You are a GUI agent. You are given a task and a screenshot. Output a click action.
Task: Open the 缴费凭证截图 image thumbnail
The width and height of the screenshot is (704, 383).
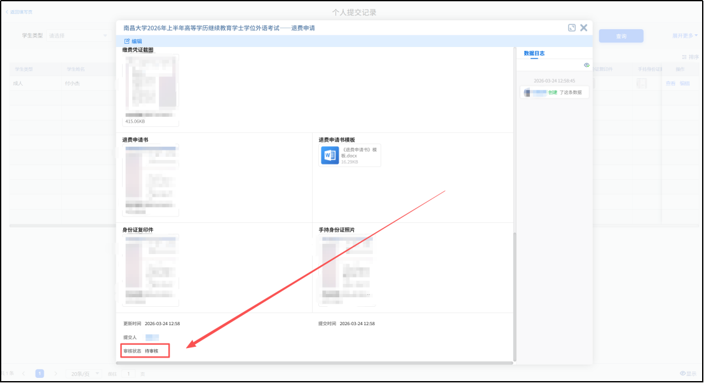(151, 90)
